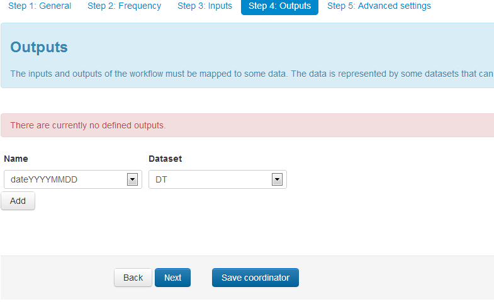Click the Dataset column label

click(x=165, y=159)
